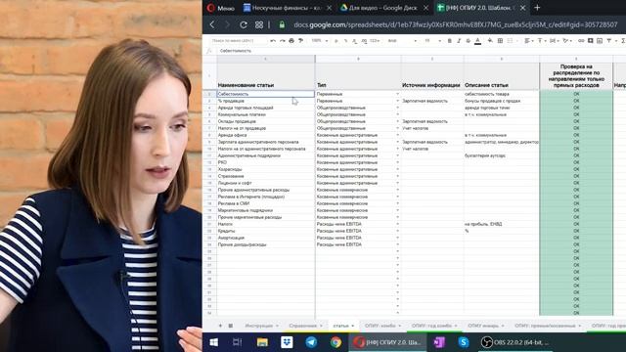The image size is (626, 352).
Task: Open cell borders options
Action: pyautogui.click(x=500, y=41)
